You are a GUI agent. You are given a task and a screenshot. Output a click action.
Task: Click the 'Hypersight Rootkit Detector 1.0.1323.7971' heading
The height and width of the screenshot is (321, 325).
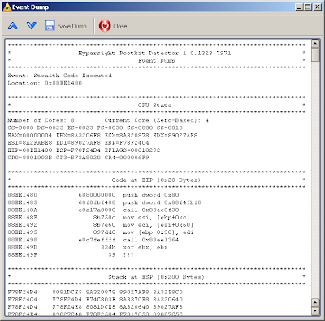(x=154, y=53)
